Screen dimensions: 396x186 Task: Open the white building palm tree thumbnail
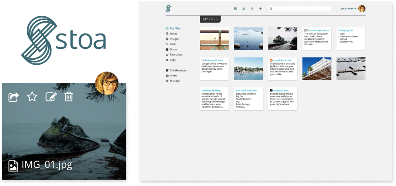317,69
